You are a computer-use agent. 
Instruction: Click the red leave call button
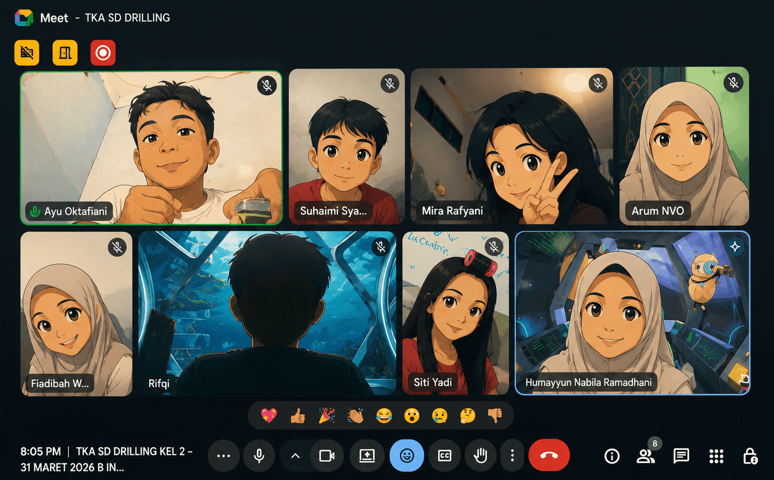coord(549,455)
